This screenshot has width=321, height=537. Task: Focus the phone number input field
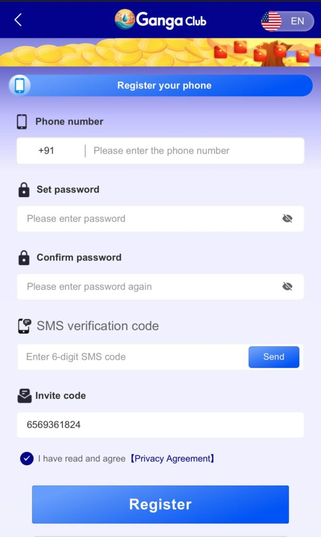(194, 151)
